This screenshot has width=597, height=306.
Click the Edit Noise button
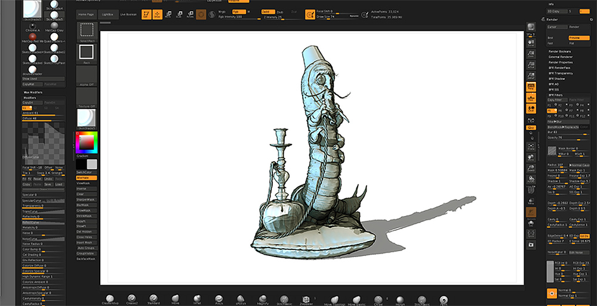point(578,252)
